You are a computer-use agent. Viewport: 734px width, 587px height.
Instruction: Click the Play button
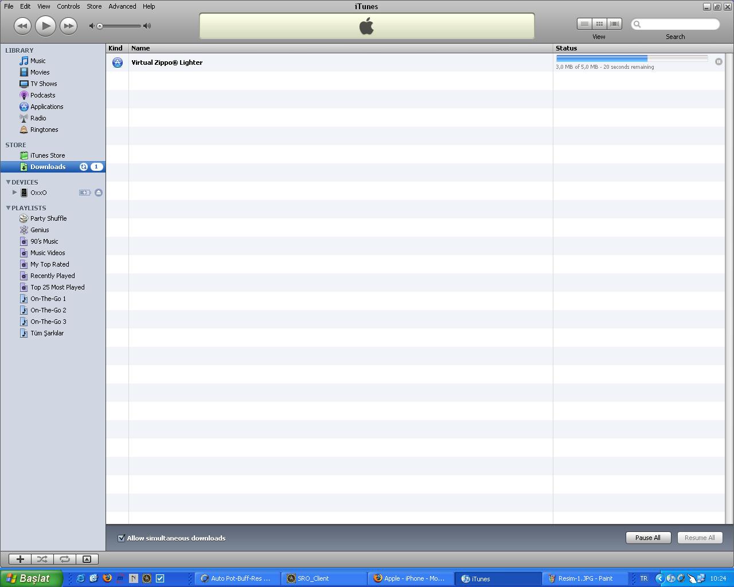(45, 26)
